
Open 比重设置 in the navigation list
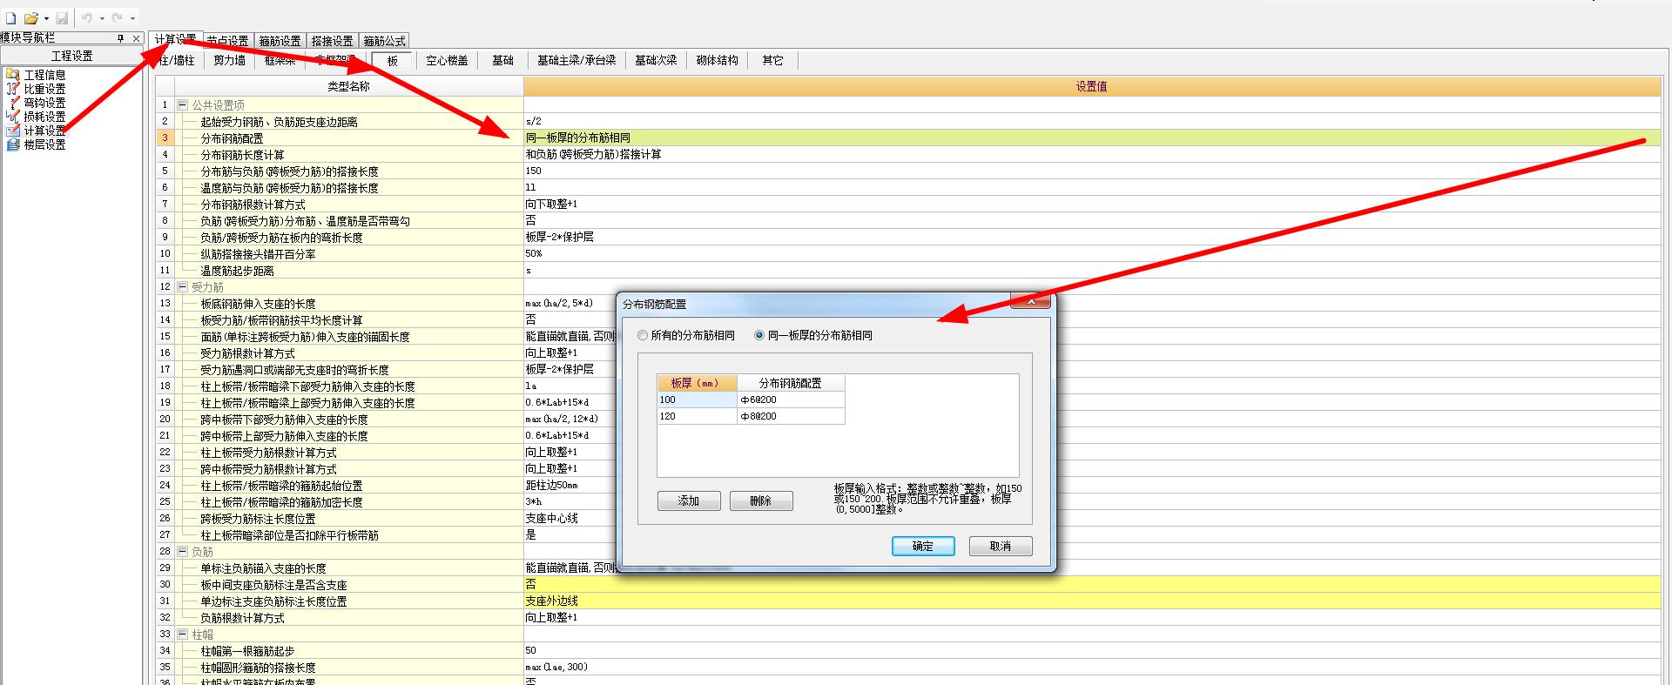tap(44, 90)
